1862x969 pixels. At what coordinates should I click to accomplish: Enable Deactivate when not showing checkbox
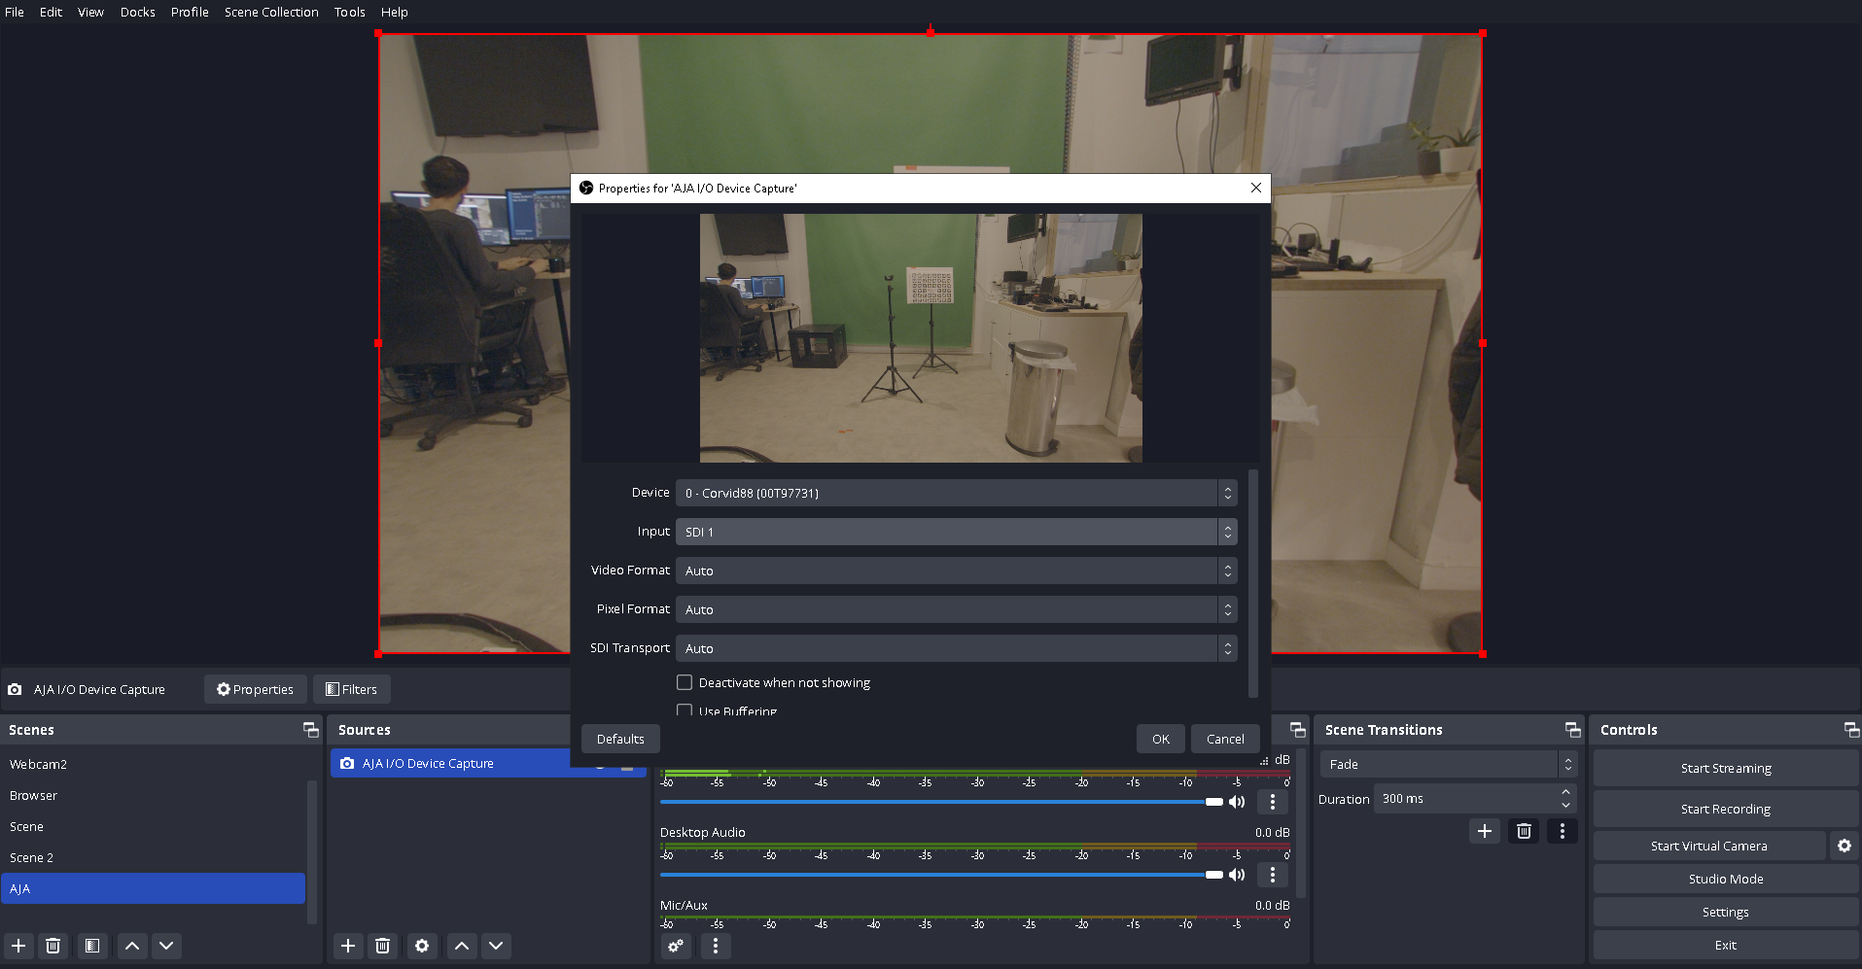tap(685, 682)
